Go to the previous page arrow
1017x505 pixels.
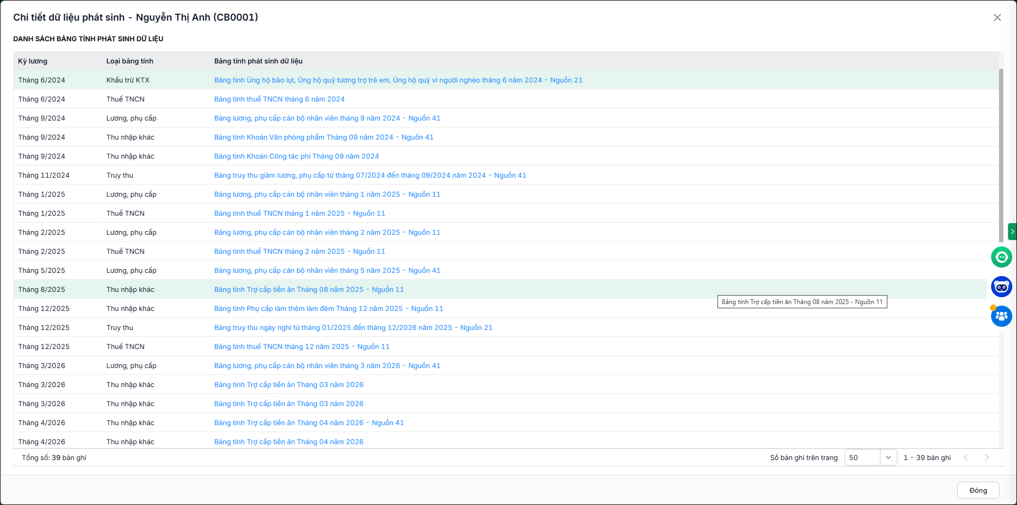(x=966, y=457)
